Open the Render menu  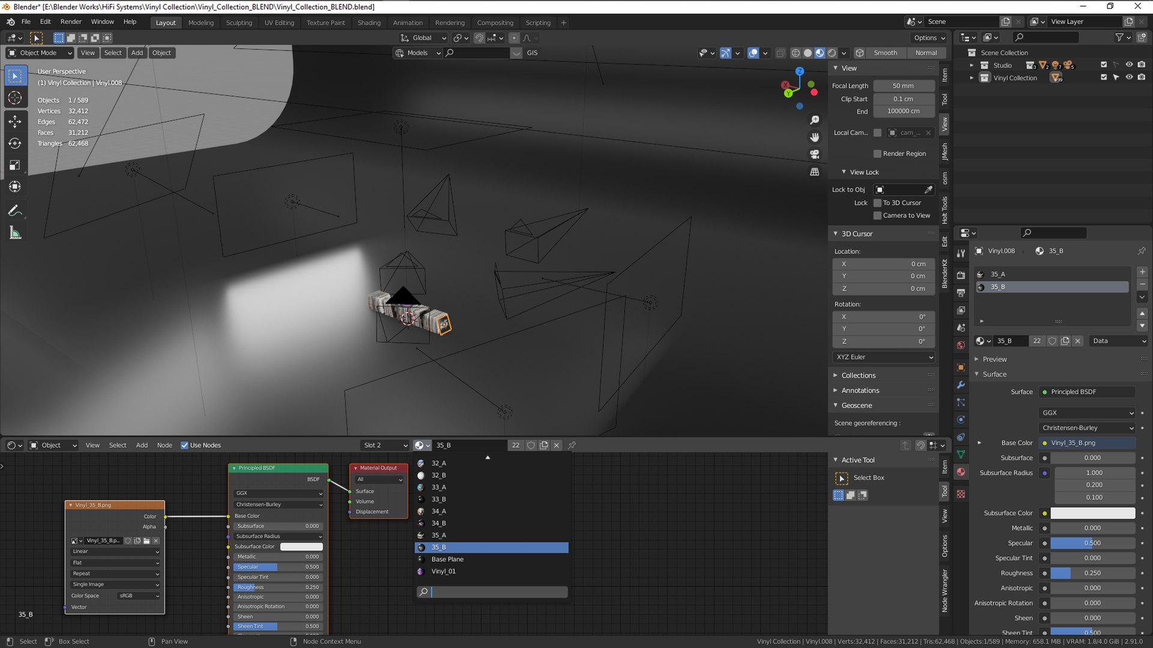pos(71,22)
